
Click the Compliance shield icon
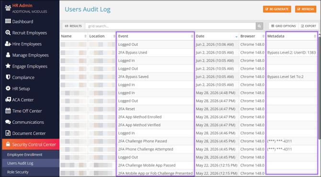pos(8,77)
